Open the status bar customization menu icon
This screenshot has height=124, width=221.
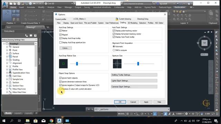217,114
